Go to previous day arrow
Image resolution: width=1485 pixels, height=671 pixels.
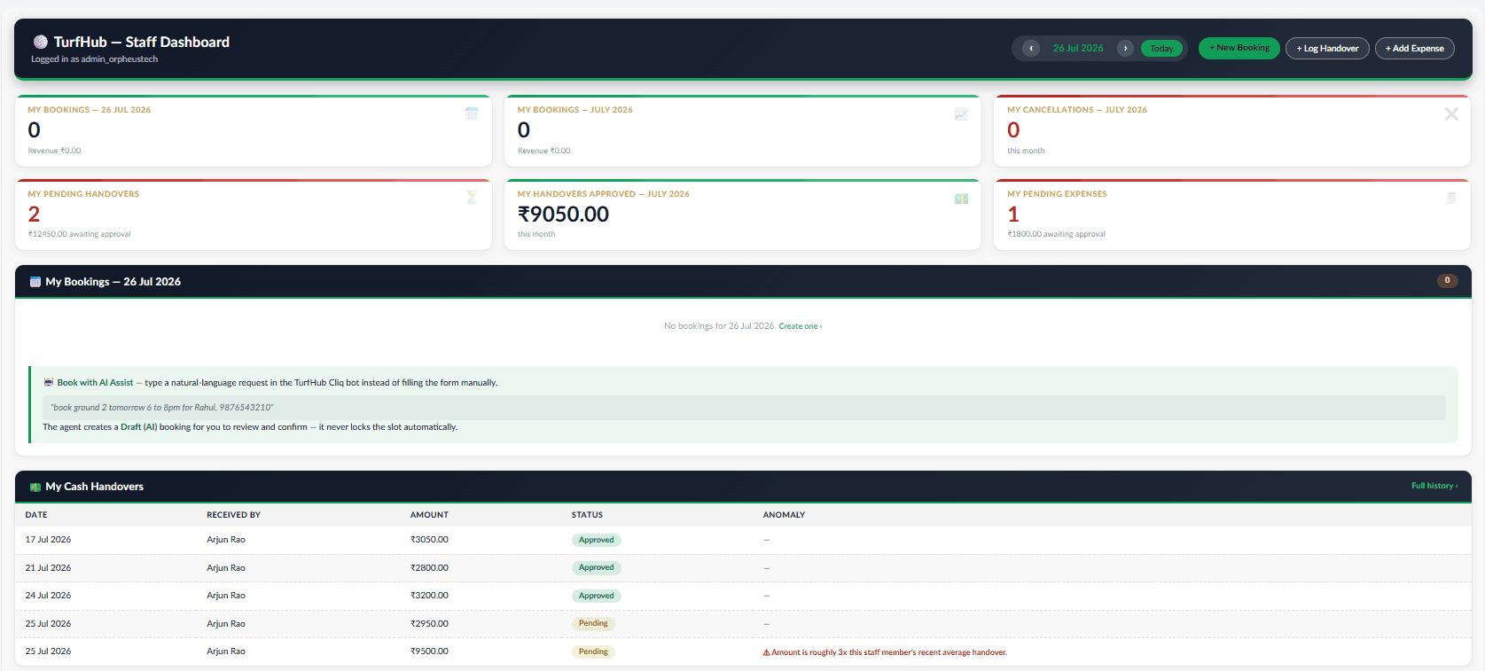click(1031, 48)
